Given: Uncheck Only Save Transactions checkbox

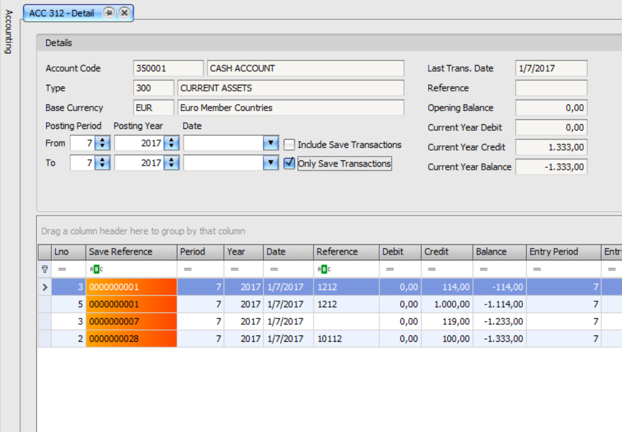Looking at the screenshot, I should 289,164.
